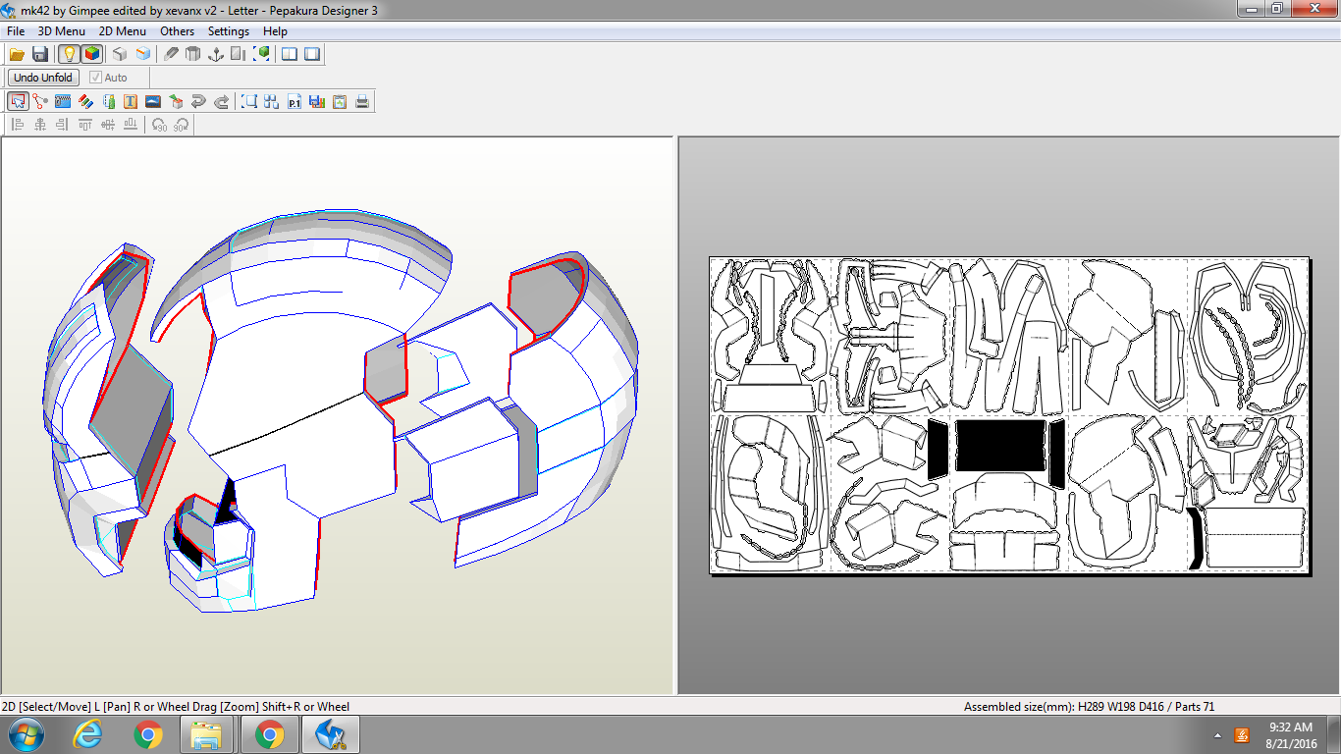The width and height of the screenshot is (1341, 754).
Task: Click the Undo curved arrow icon
Action: point(198,101)
